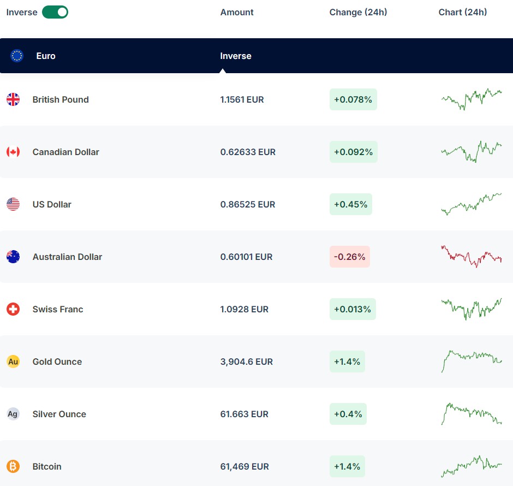
Task: Open the US Dollar 24h chart
Action: coord(472,204)
